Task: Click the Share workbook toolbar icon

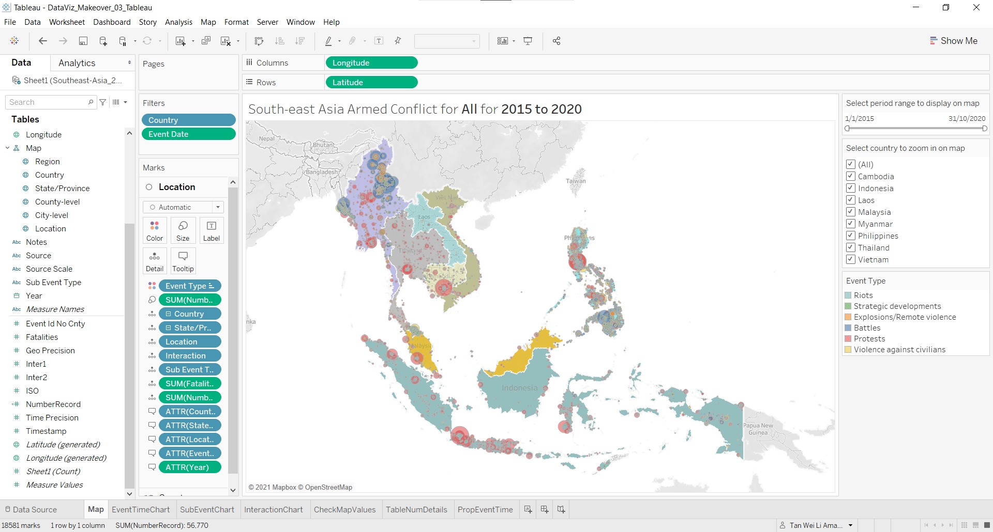Action: [x=556, y=41]
